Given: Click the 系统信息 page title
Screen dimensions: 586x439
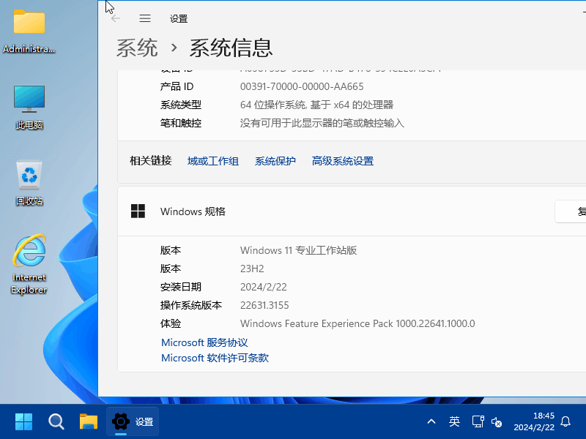Looking at the screenshot, I should [231, 48].
